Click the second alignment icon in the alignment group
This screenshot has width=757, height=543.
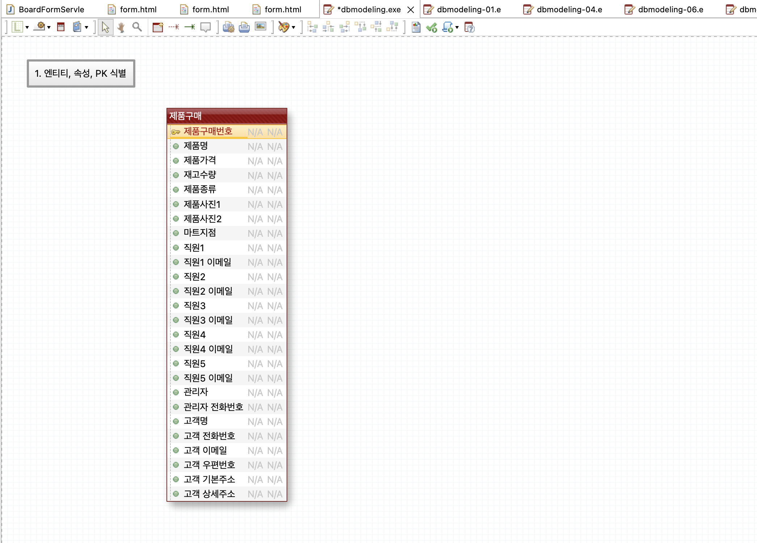pyautogui.click(x=328, y=27)
